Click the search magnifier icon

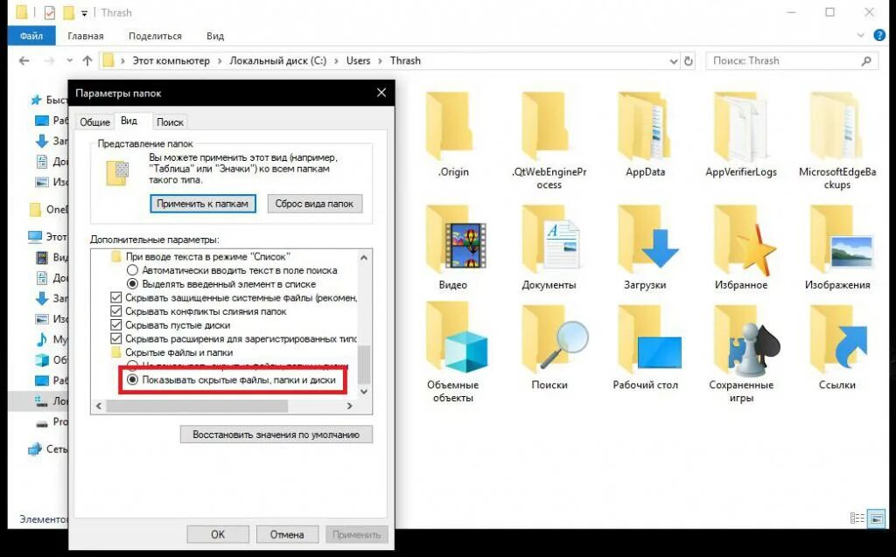click(867, 60)
